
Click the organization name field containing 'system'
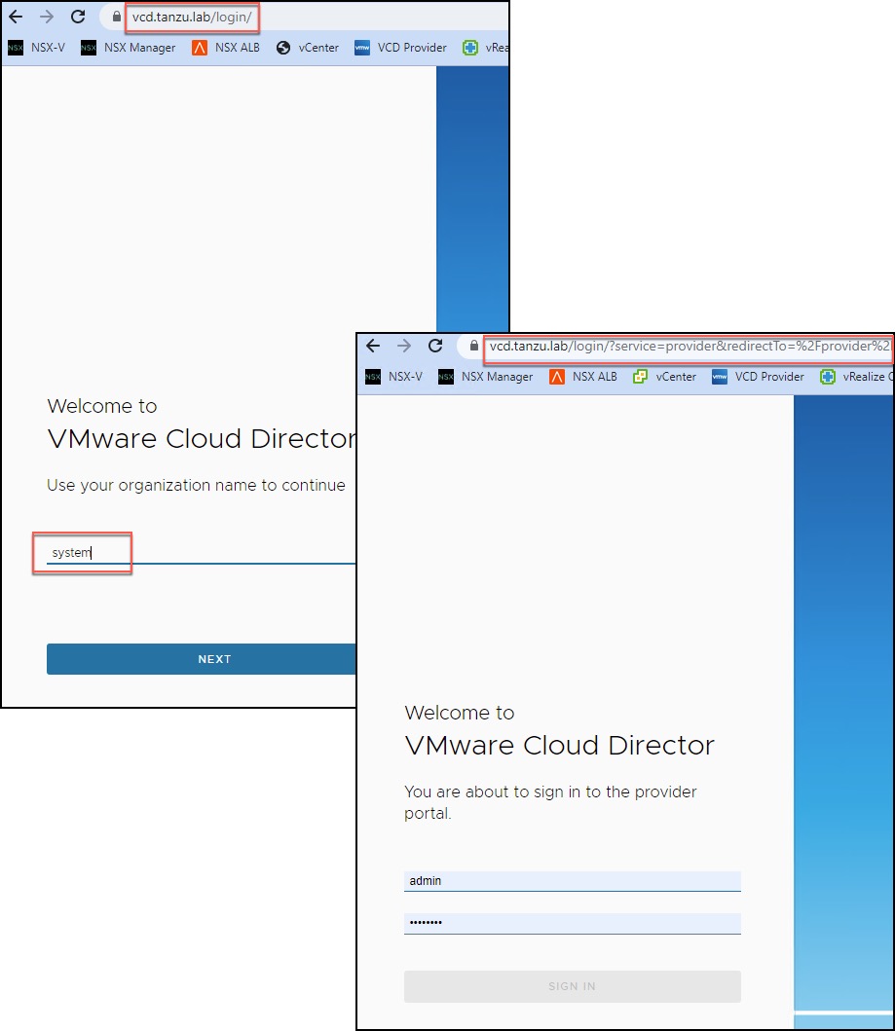click(201, 552)
